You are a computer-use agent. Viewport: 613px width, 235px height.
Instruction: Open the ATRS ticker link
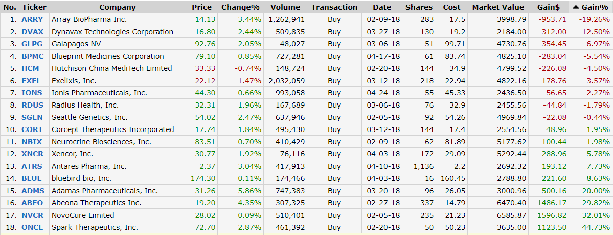(32, 166)
